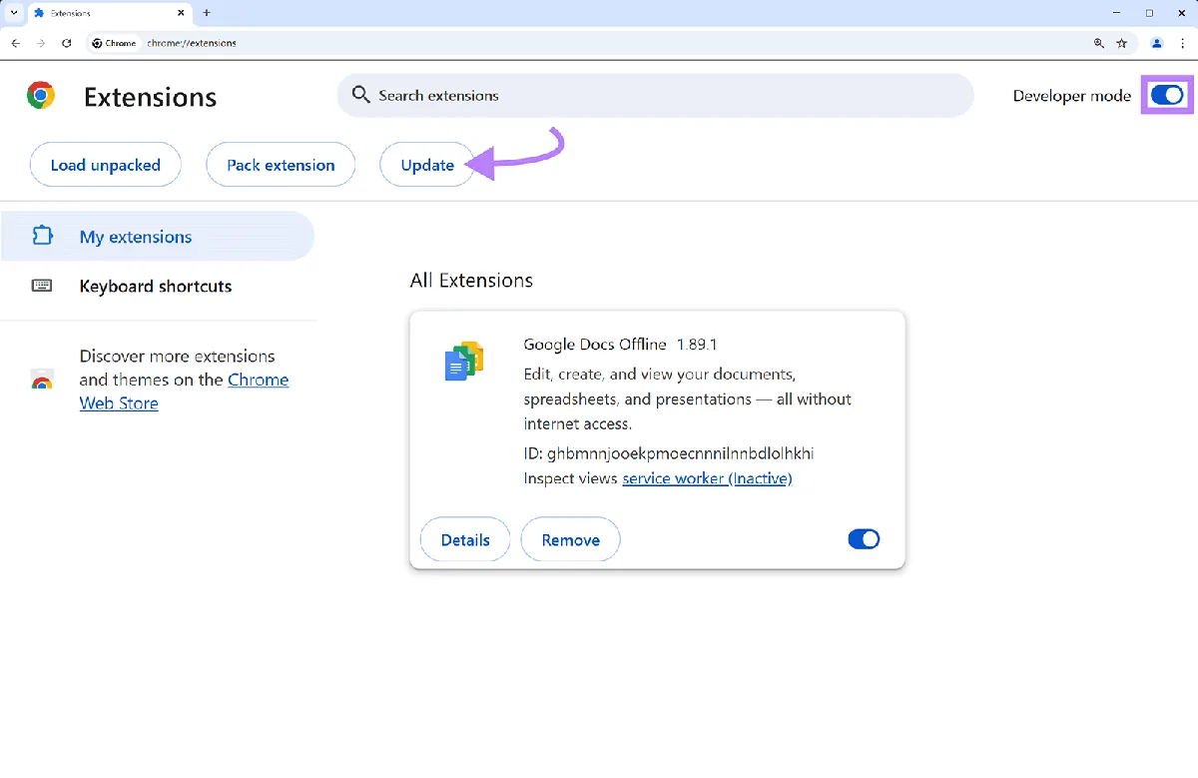Click the Chrome Web Store rainbow icon
Screen dimensions: 1198x778
(x=42, y=380)
